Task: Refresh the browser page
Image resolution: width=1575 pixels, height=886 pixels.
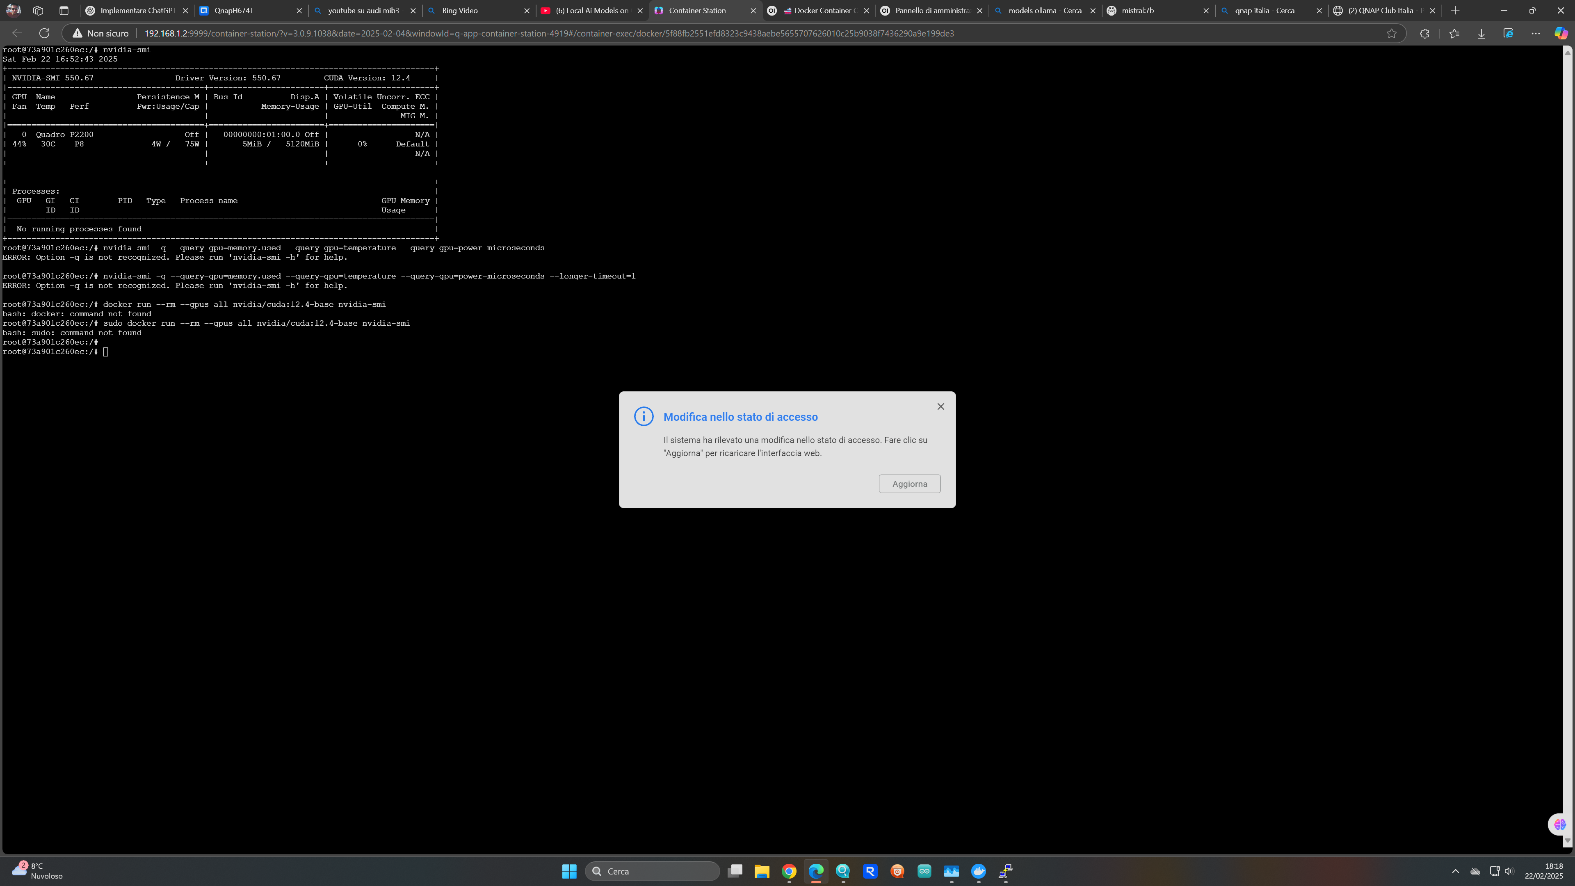Action: 44,33
